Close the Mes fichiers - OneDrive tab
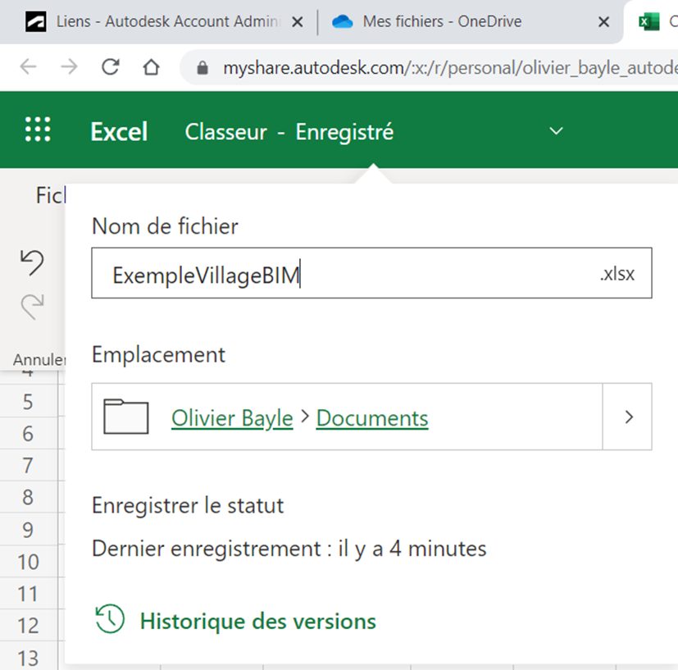Image resolution: width=678 pixels, height=670 pixels. [x=604, y=21]
